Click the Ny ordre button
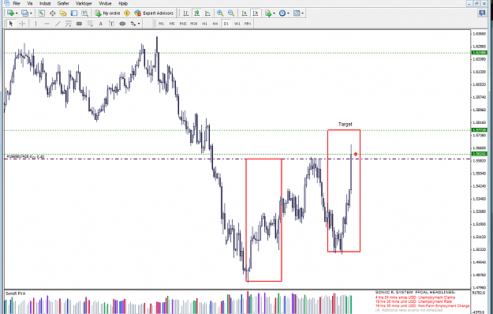 pyautogui.click(x=108, y=13)
